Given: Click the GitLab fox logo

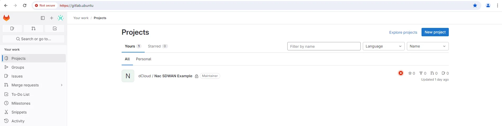Looking at the screenshot, I should 7,18.
